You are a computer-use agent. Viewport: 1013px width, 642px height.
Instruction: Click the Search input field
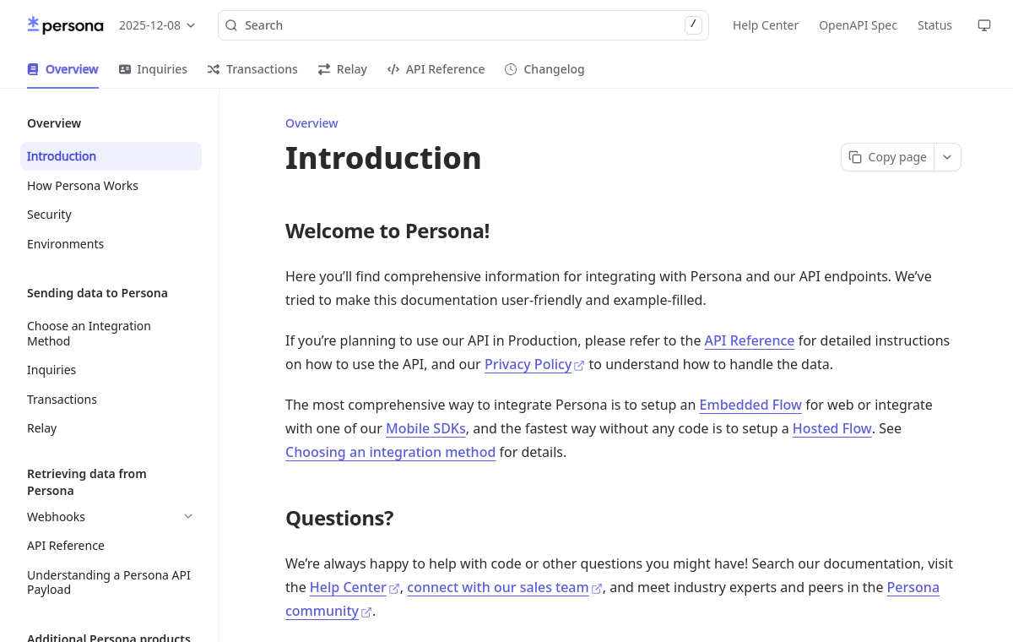tap(463, 25)
